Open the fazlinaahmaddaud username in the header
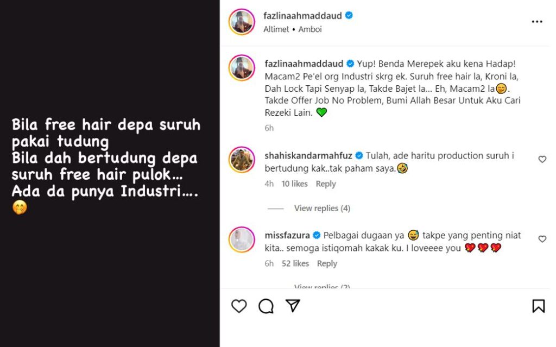Screen dimensions: 556x347 (x=302, y=16)
